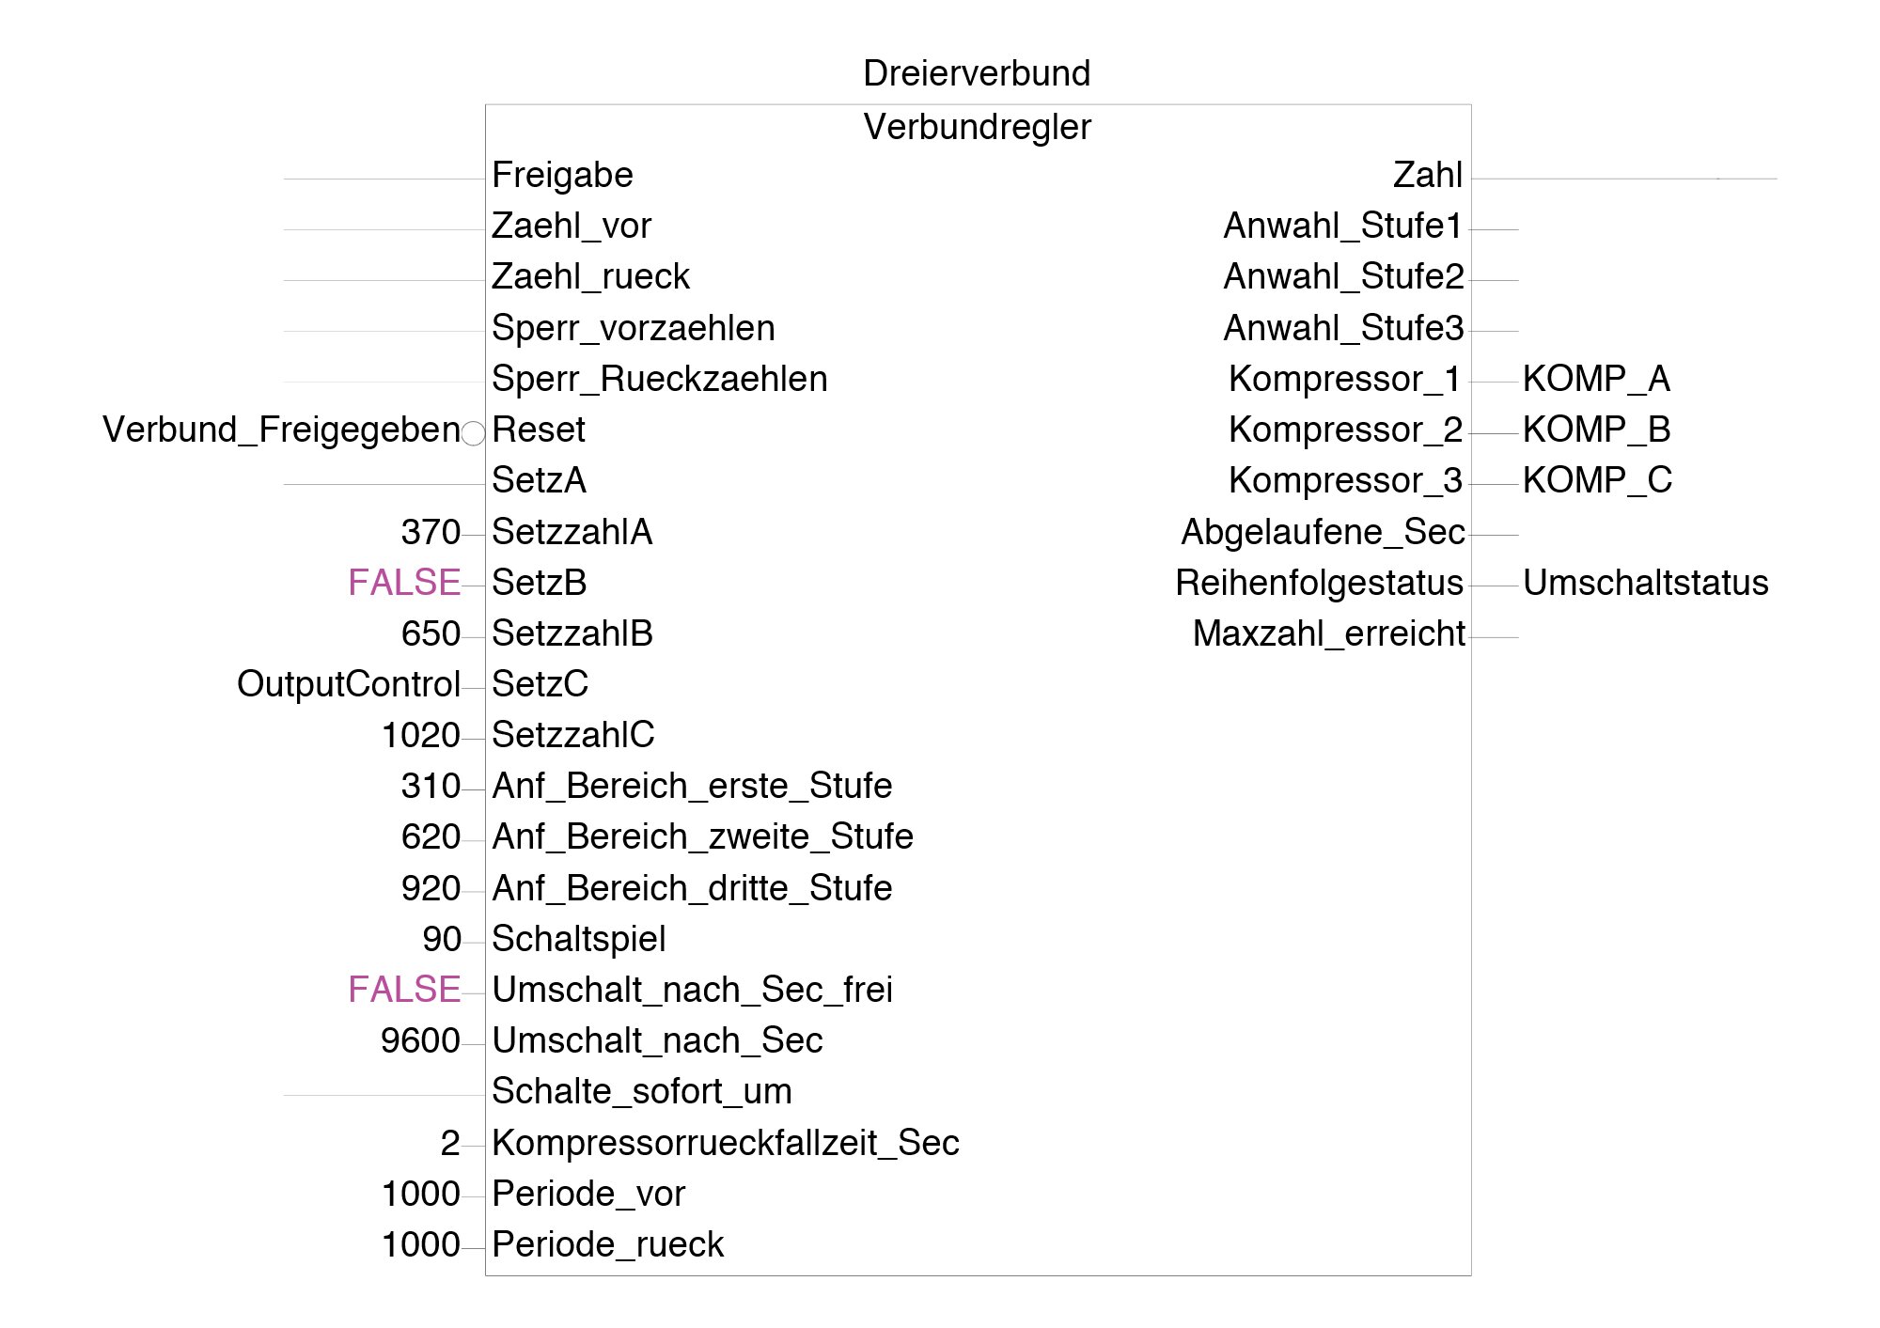Select the Schaltspiel value 90
1880x1328 pixels.
442,939
